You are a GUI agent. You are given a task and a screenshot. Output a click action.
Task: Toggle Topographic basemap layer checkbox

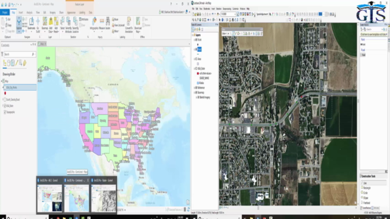[5, 112]
